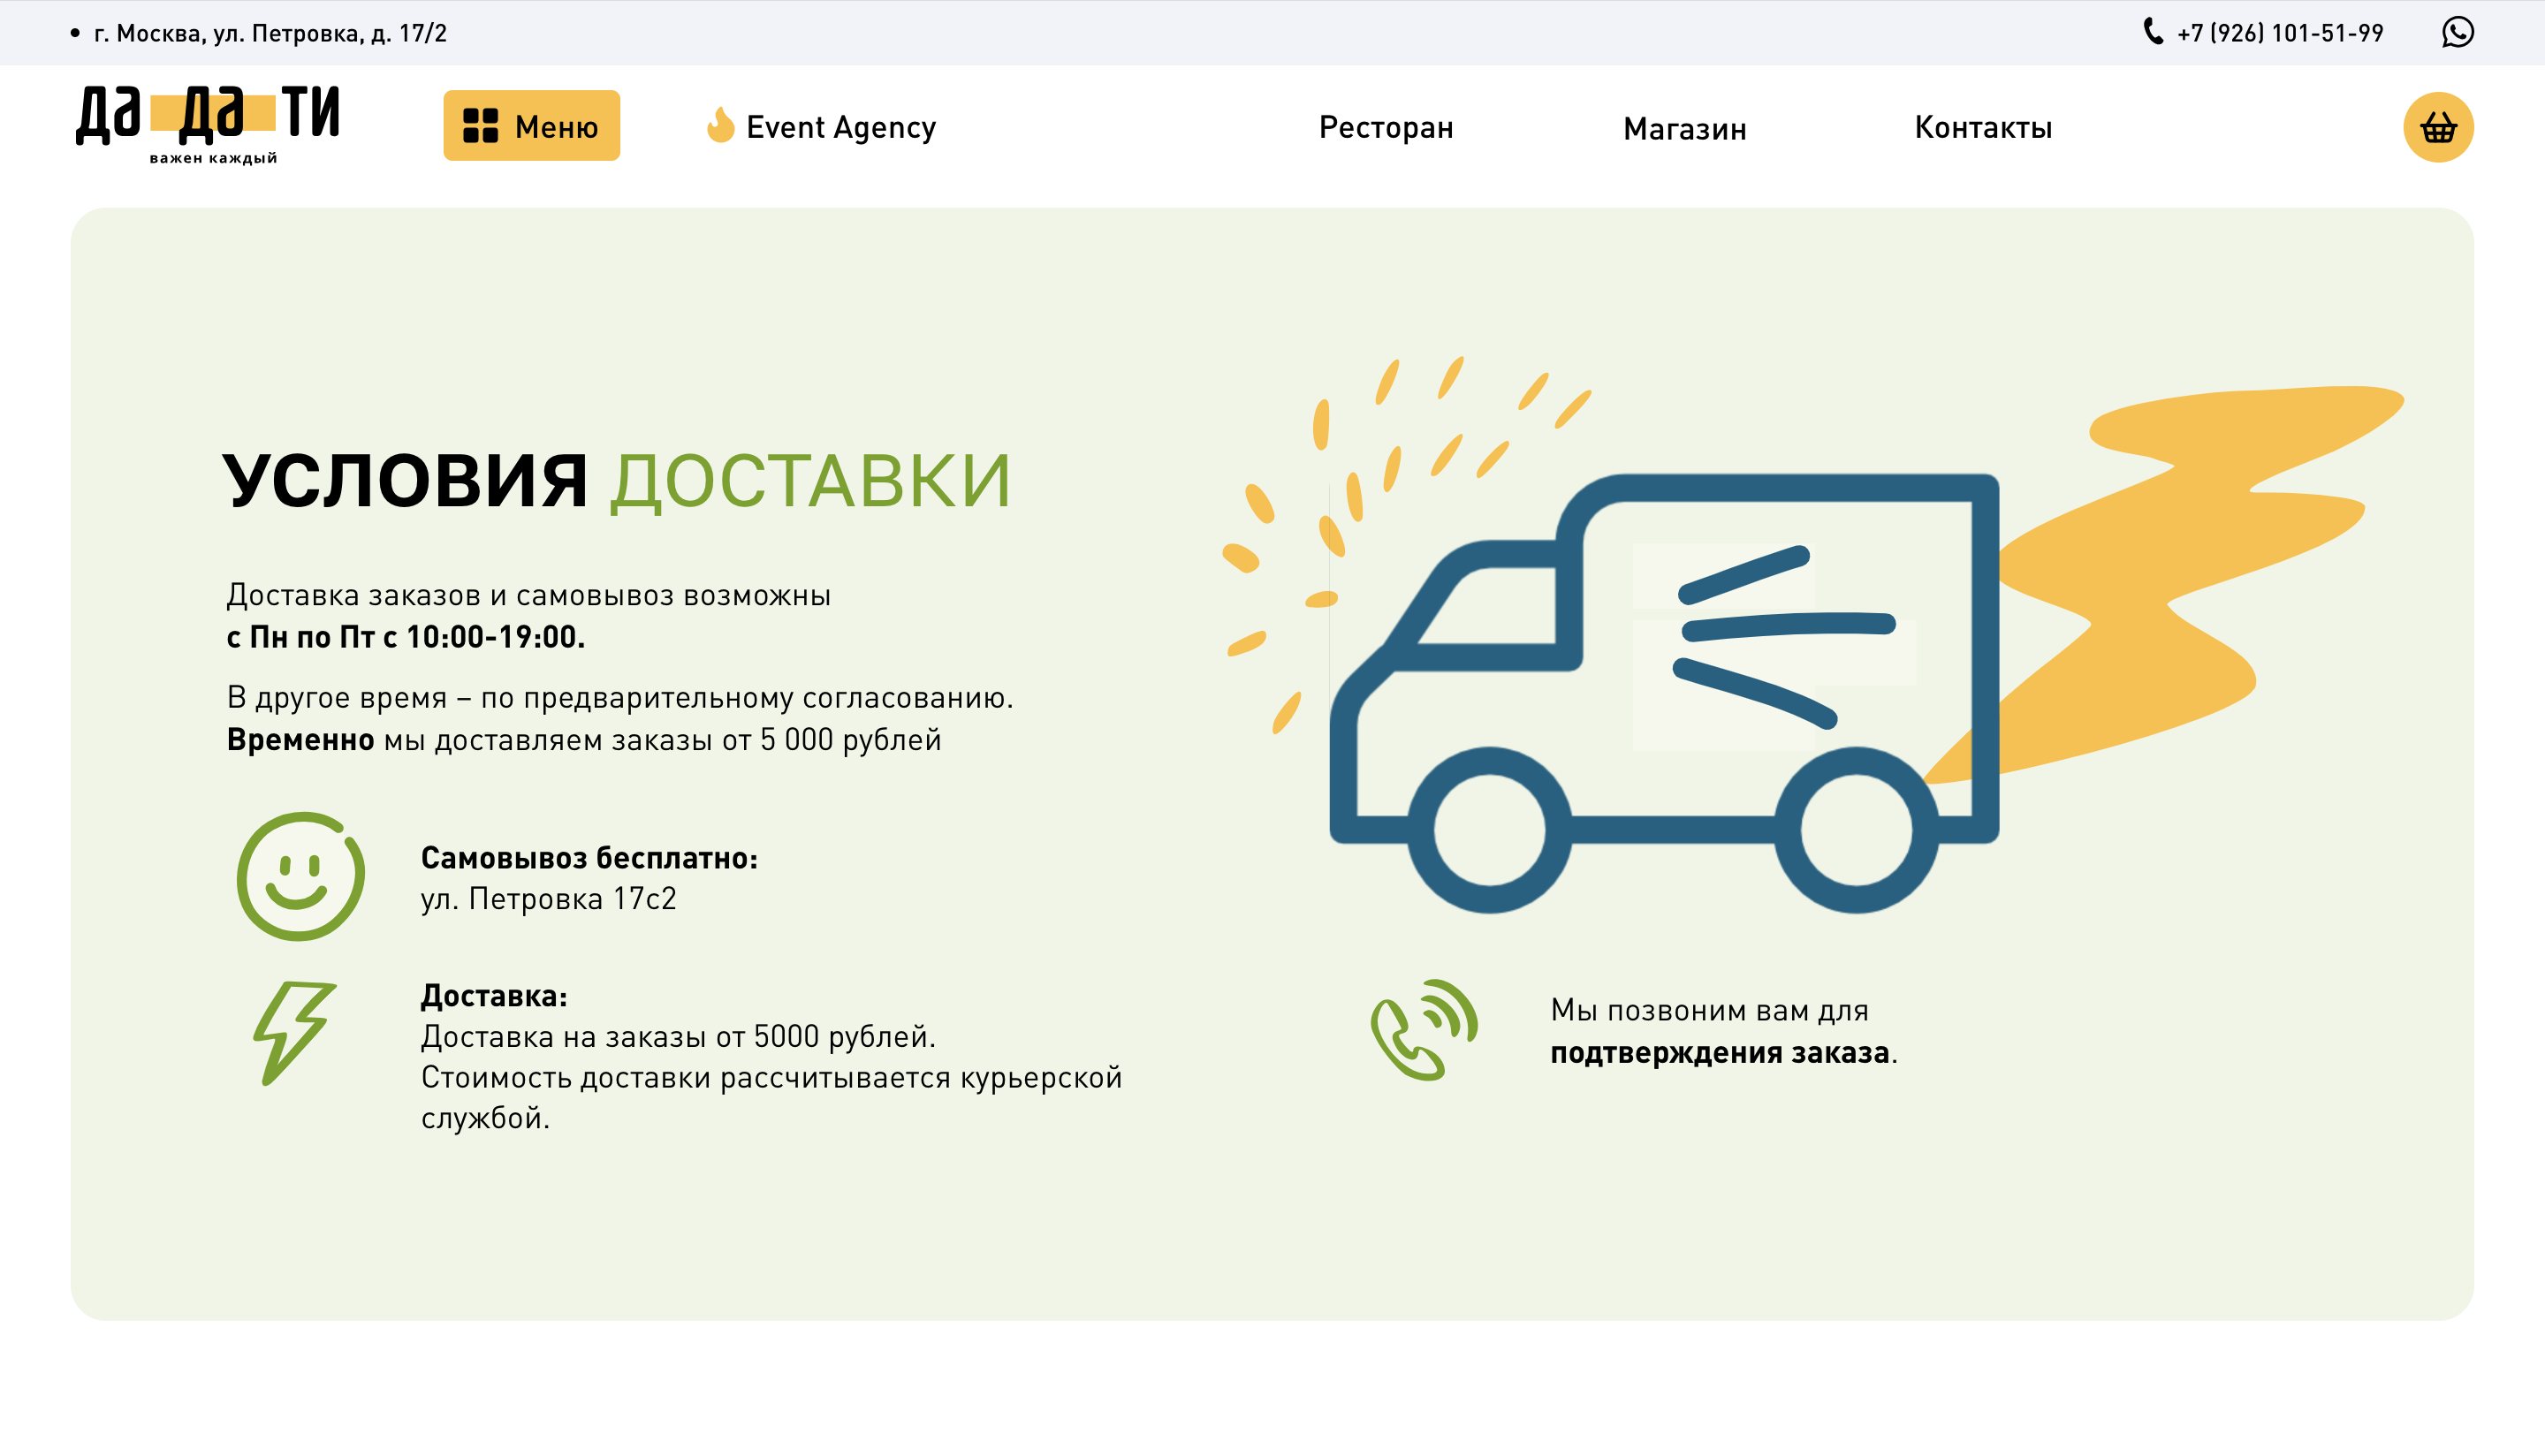2545x1456 pixels.
Task: Click the delivery truck illustration
Action: pos(1664,694)
